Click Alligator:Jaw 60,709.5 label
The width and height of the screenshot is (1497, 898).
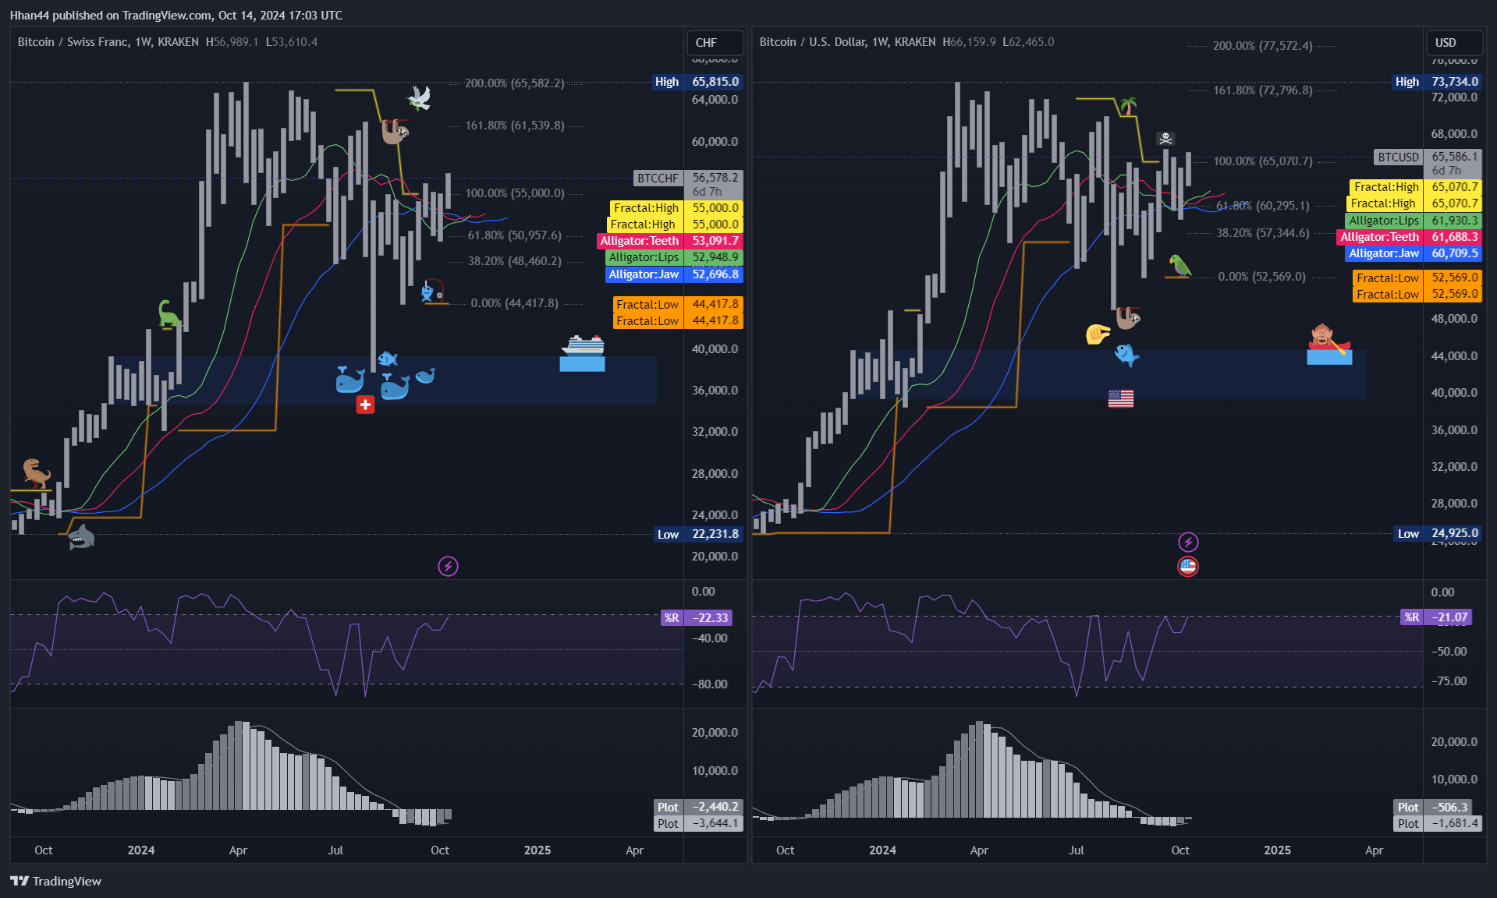point(1414,253)
